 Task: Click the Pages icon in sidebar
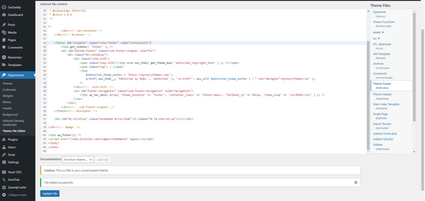point(4,40)
